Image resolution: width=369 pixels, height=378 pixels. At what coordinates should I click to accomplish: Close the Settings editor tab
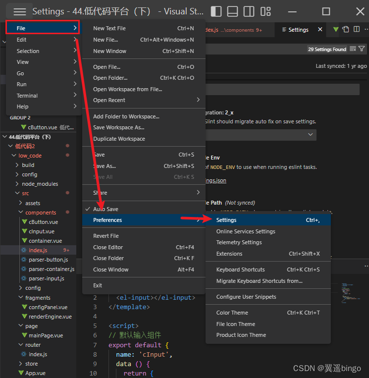click(x=320, y=29)
